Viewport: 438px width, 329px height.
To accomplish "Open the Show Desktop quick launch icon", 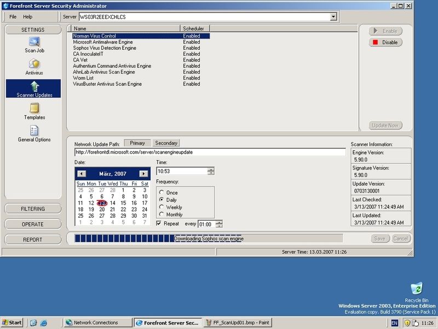I will 33,323.
